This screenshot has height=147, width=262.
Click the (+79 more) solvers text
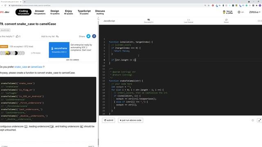coord(36,53)
